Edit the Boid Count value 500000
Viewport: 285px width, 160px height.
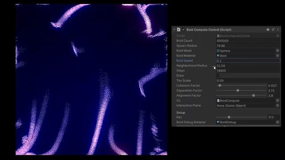click(248, 41)
